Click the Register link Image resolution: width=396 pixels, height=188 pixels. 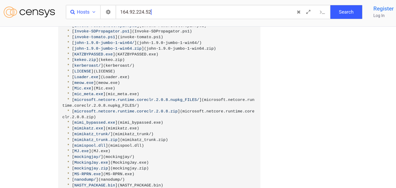(383, 9)
